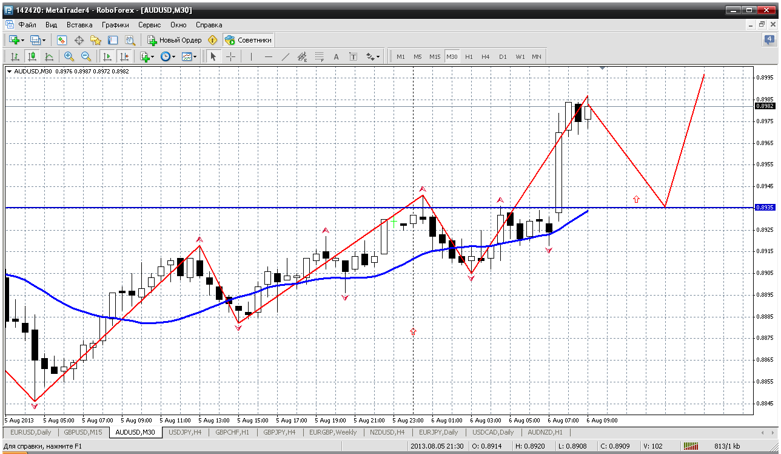
Task: Toggle chart shift
Action: 124,56
